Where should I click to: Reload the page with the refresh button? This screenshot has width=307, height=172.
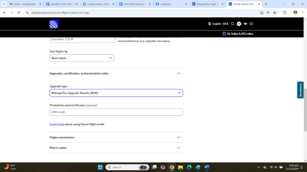coord(19,12)
